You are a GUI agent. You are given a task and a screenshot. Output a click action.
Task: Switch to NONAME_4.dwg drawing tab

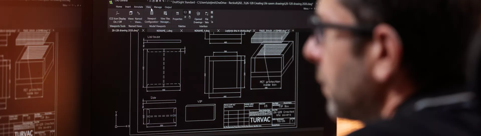pos(202,31)
